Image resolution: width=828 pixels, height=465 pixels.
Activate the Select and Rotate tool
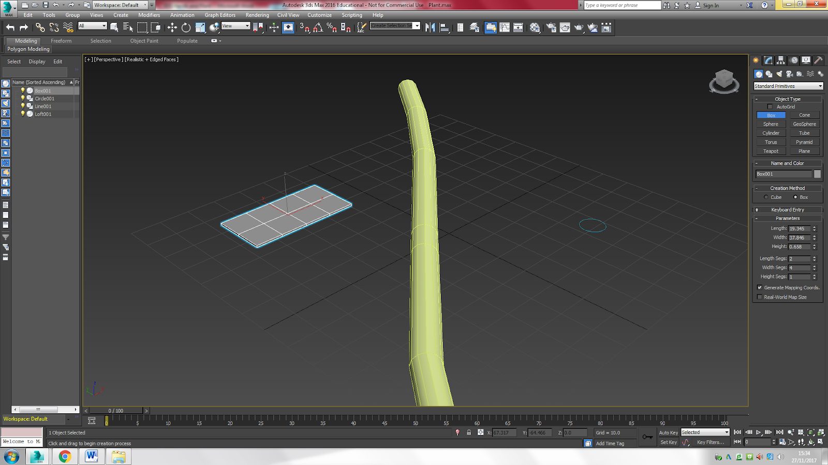point(186,27)
